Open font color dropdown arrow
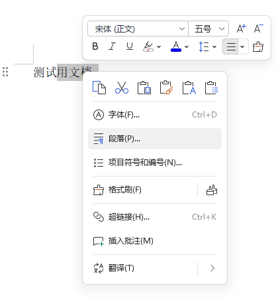This screenshot has height=306, width=276. (187, 46)
